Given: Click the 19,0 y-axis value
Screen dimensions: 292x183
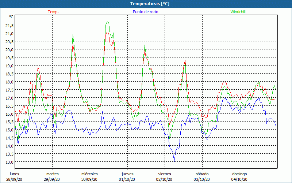Looking at the screenshot, I should (9, 66).
